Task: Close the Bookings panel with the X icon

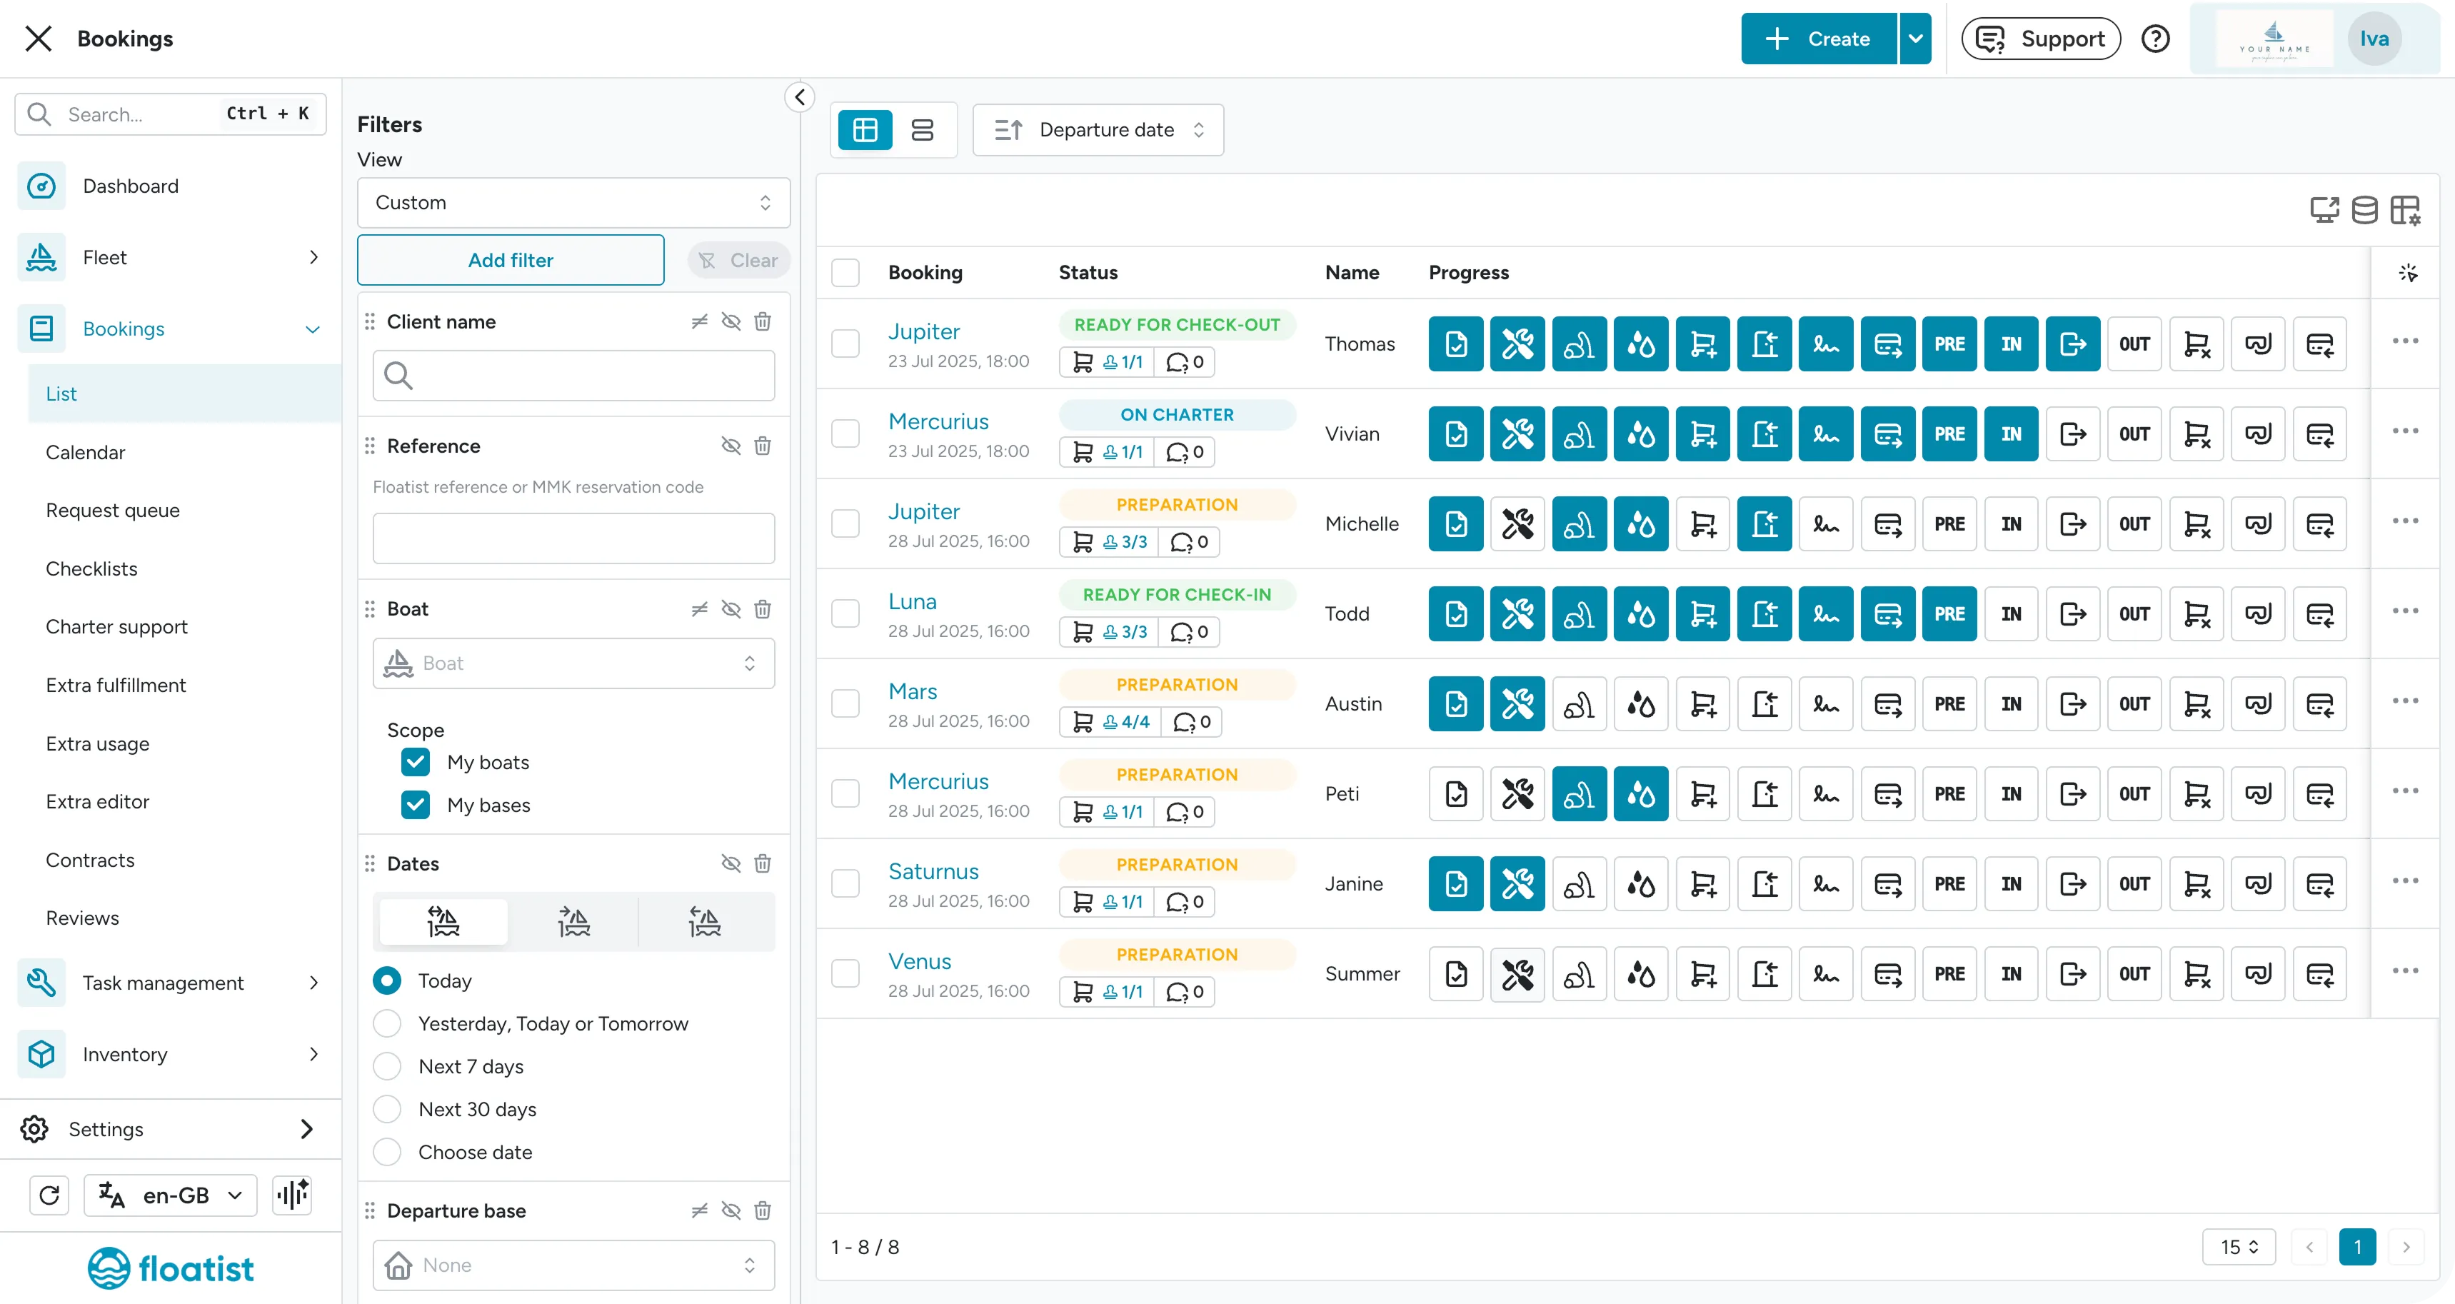Action: 38,38
